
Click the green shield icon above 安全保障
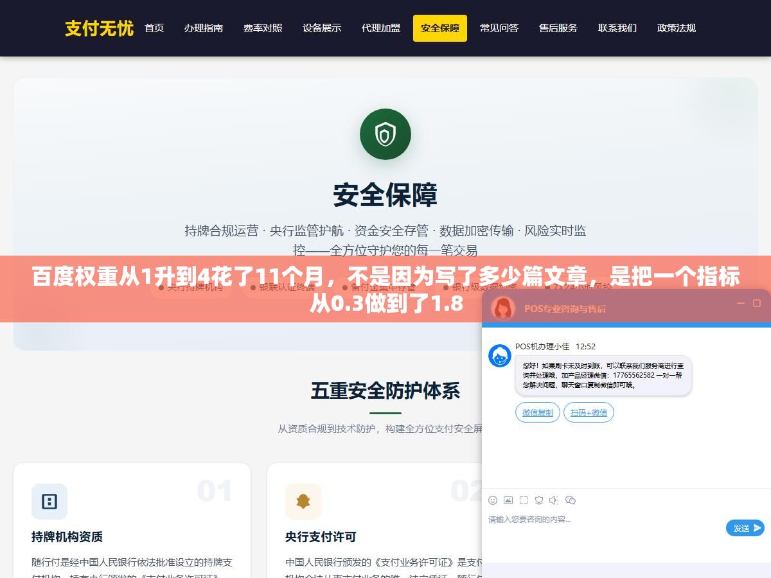coord(385,134)
